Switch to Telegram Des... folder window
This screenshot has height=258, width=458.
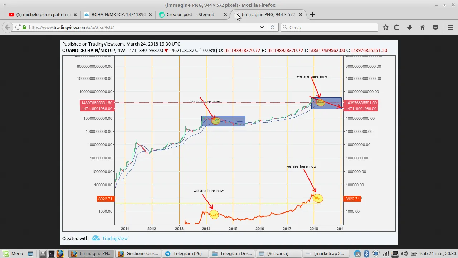pyautogui.click(x=232, y=254)
